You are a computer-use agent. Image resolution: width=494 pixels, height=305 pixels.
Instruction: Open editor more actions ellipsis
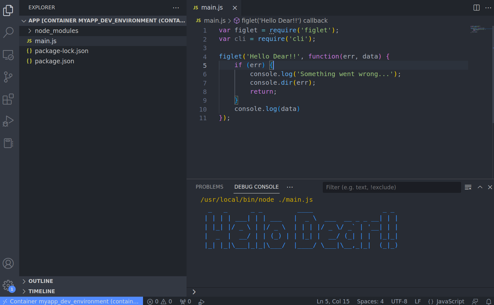(488, 8)
